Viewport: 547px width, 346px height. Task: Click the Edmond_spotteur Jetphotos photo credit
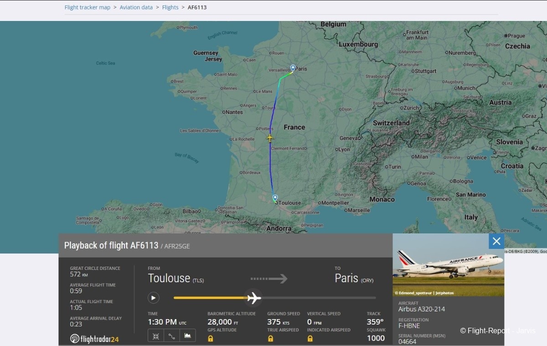[424, 293]
